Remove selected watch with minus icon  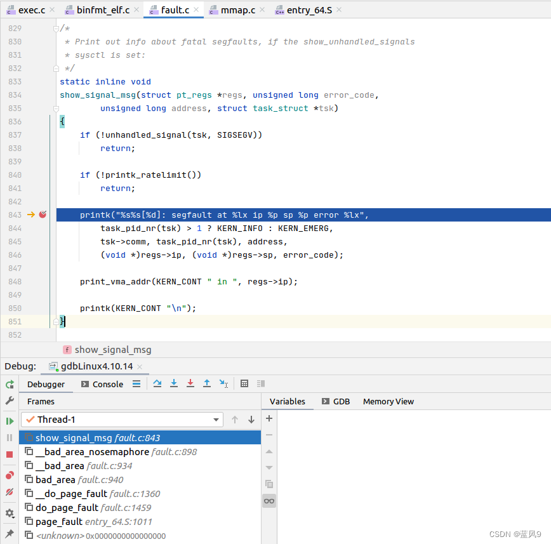pyautogui.click(x=269, y=435)
